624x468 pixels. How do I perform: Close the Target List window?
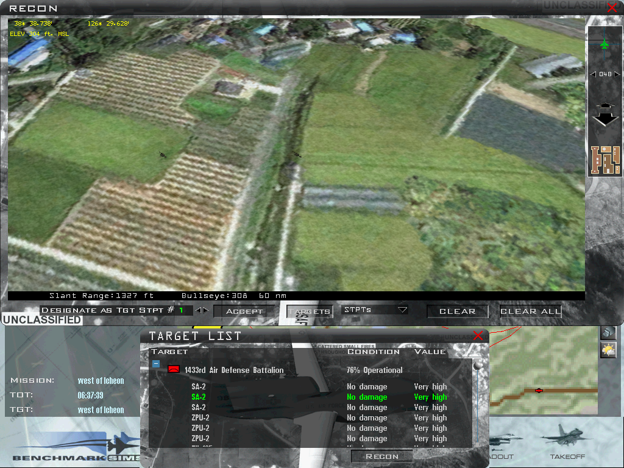point(478,336)
